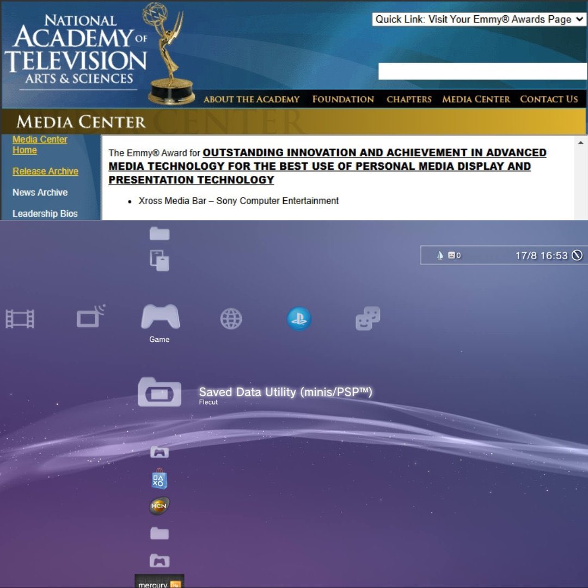Select the Game controller category icon
Image resolution: width=588 pixels, height=588 pixels.
pos(160,317)
